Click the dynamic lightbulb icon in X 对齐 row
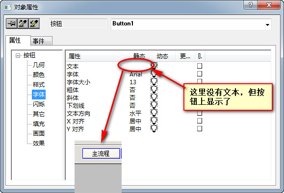 click(154, 121)
